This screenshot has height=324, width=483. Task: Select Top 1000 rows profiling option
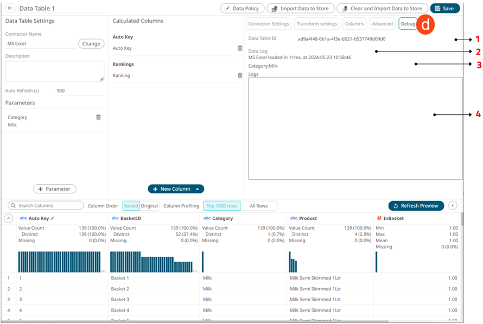pos(221,206)
